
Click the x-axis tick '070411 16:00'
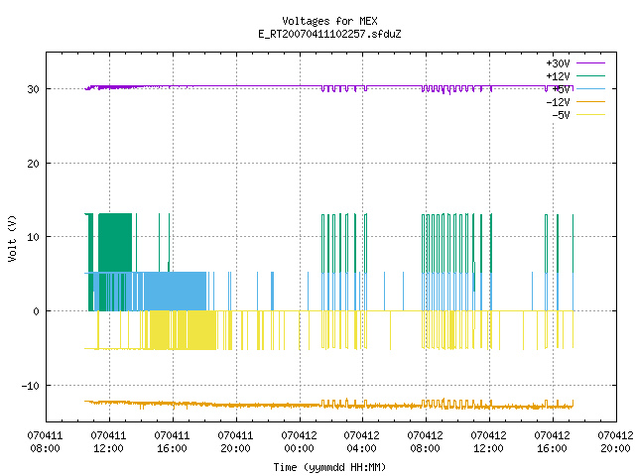pos(172,442)
